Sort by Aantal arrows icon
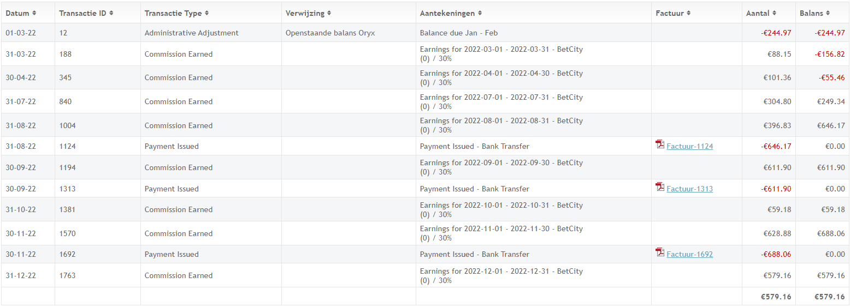This screenshot has width=850, height=307. point(775,13)
